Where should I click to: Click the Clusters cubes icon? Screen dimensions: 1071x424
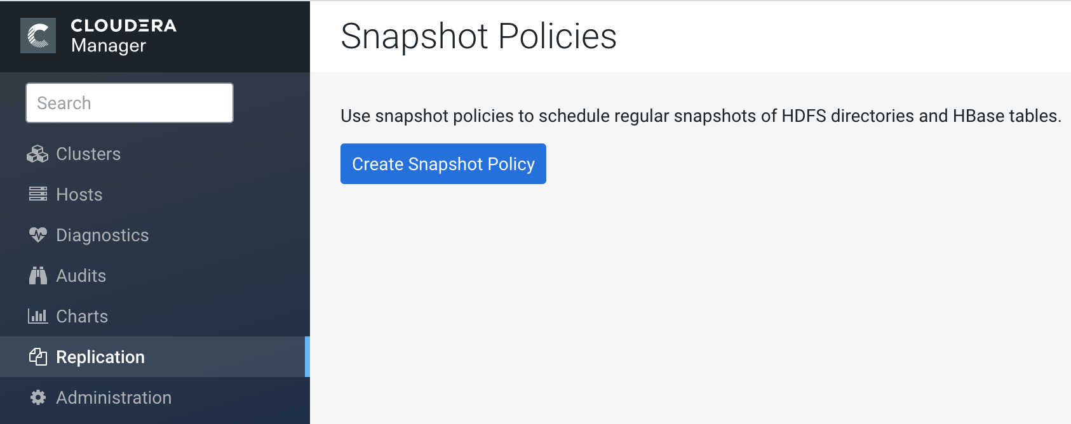coord(37,154)
